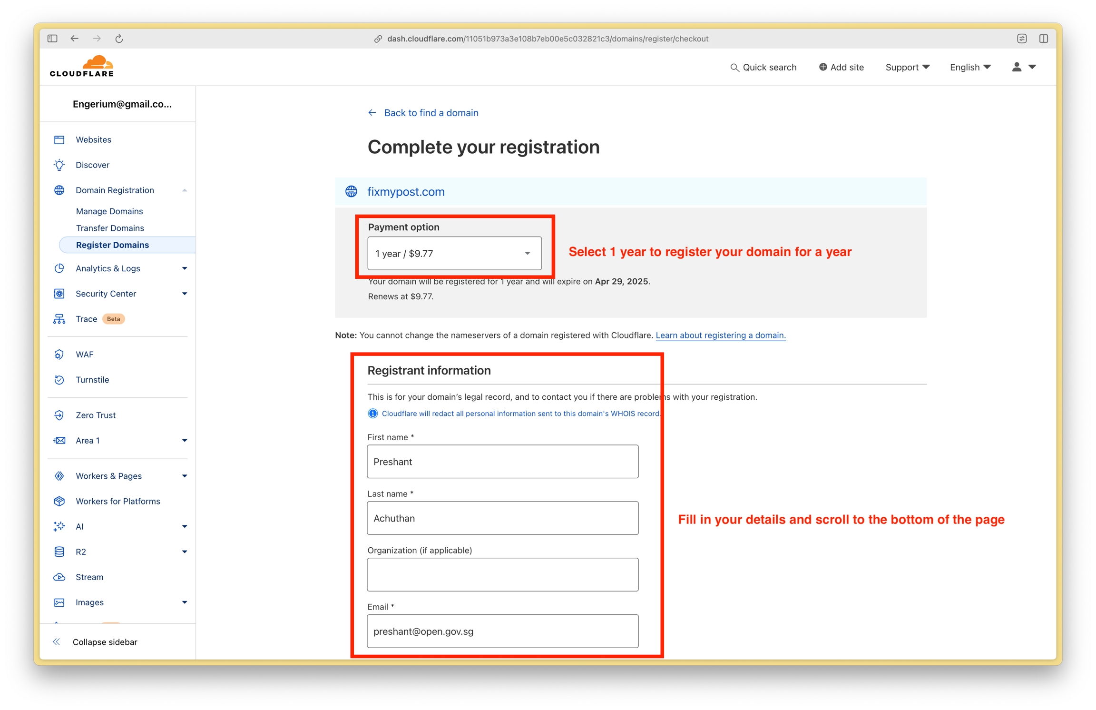This screenshot has width=1096, height=710.
Task: Click the globe icon beside fixmypost.com
Action: [x=352, y=191]
